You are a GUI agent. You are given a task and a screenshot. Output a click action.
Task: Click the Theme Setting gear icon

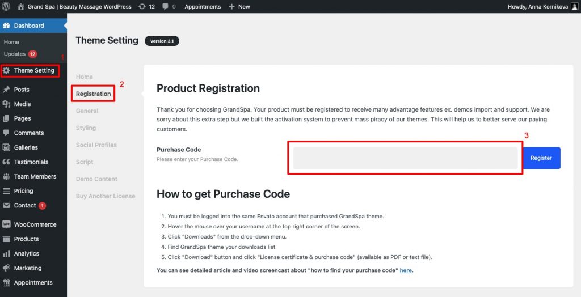click(x=6, y=70)
